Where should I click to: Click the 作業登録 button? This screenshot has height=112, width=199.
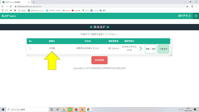pyautogui.click(x=163, y=49)
